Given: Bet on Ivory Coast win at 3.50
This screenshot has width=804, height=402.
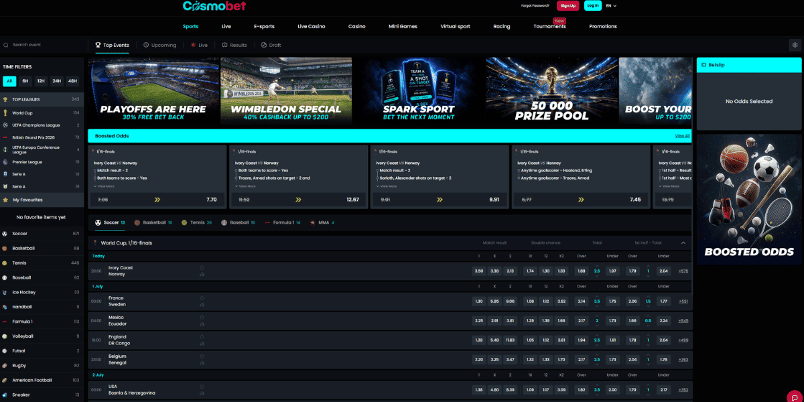Looking at the screenshot, I should 478,271.
